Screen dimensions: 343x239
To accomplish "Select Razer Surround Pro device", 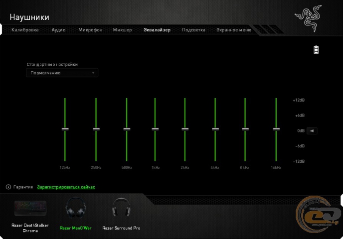I will point(121,214).
